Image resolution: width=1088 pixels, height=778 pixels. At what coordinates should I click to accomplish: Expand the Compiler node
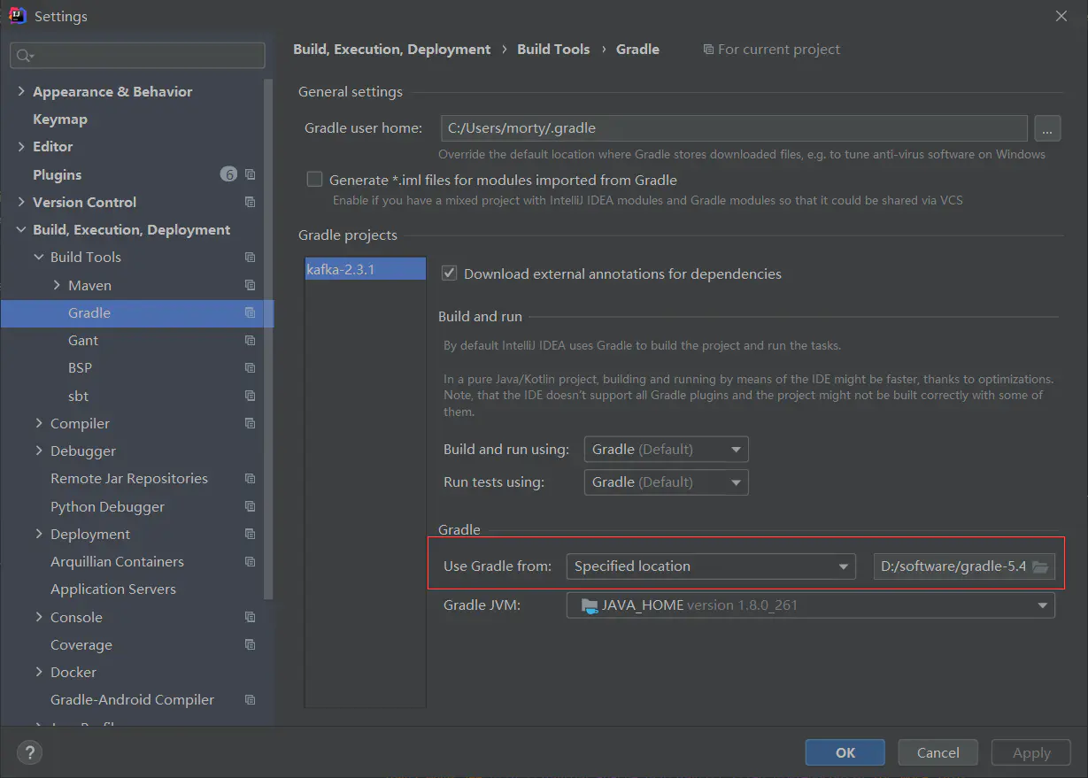coord(39,423)
